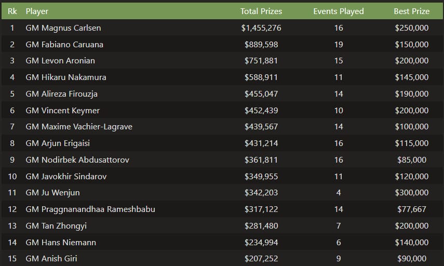Open GM Arjun Erigaisi's profile
Image resolution: width=444 pixels, height=266 pixels.
(60, 143)
